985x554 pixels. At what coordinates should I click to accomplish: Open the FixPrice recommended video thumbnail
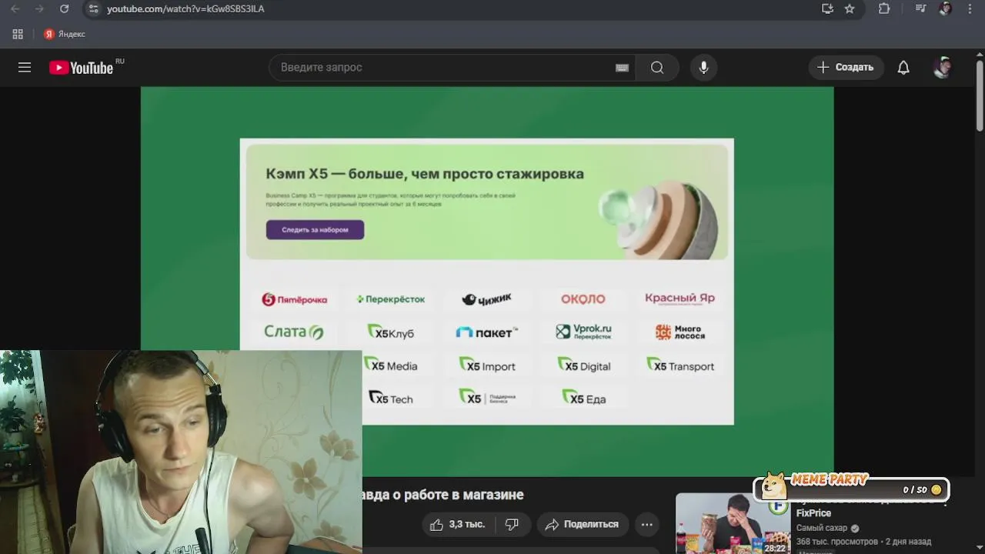[733, 523]
